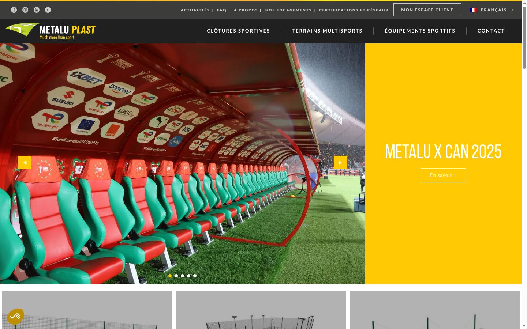The image size is (527, 329).
Task: Go to the Contact page
Action: coord(491,31)
